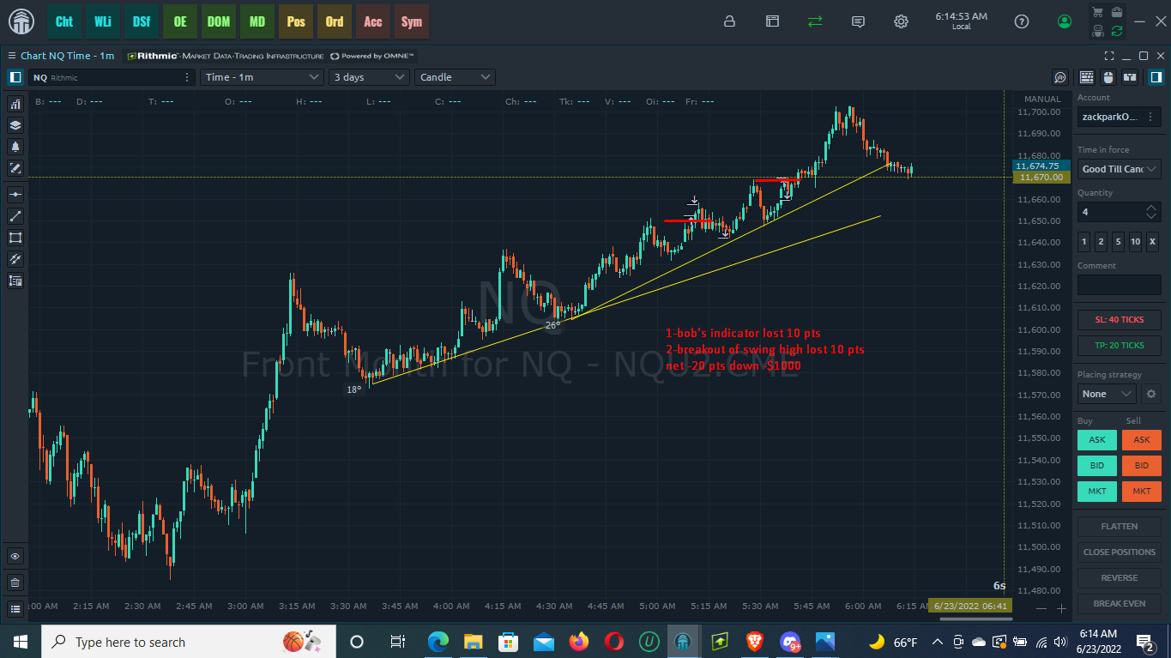Click the FLATTEN button
The width and height of the screenshot is (1171, 658).
point(1120,527)
